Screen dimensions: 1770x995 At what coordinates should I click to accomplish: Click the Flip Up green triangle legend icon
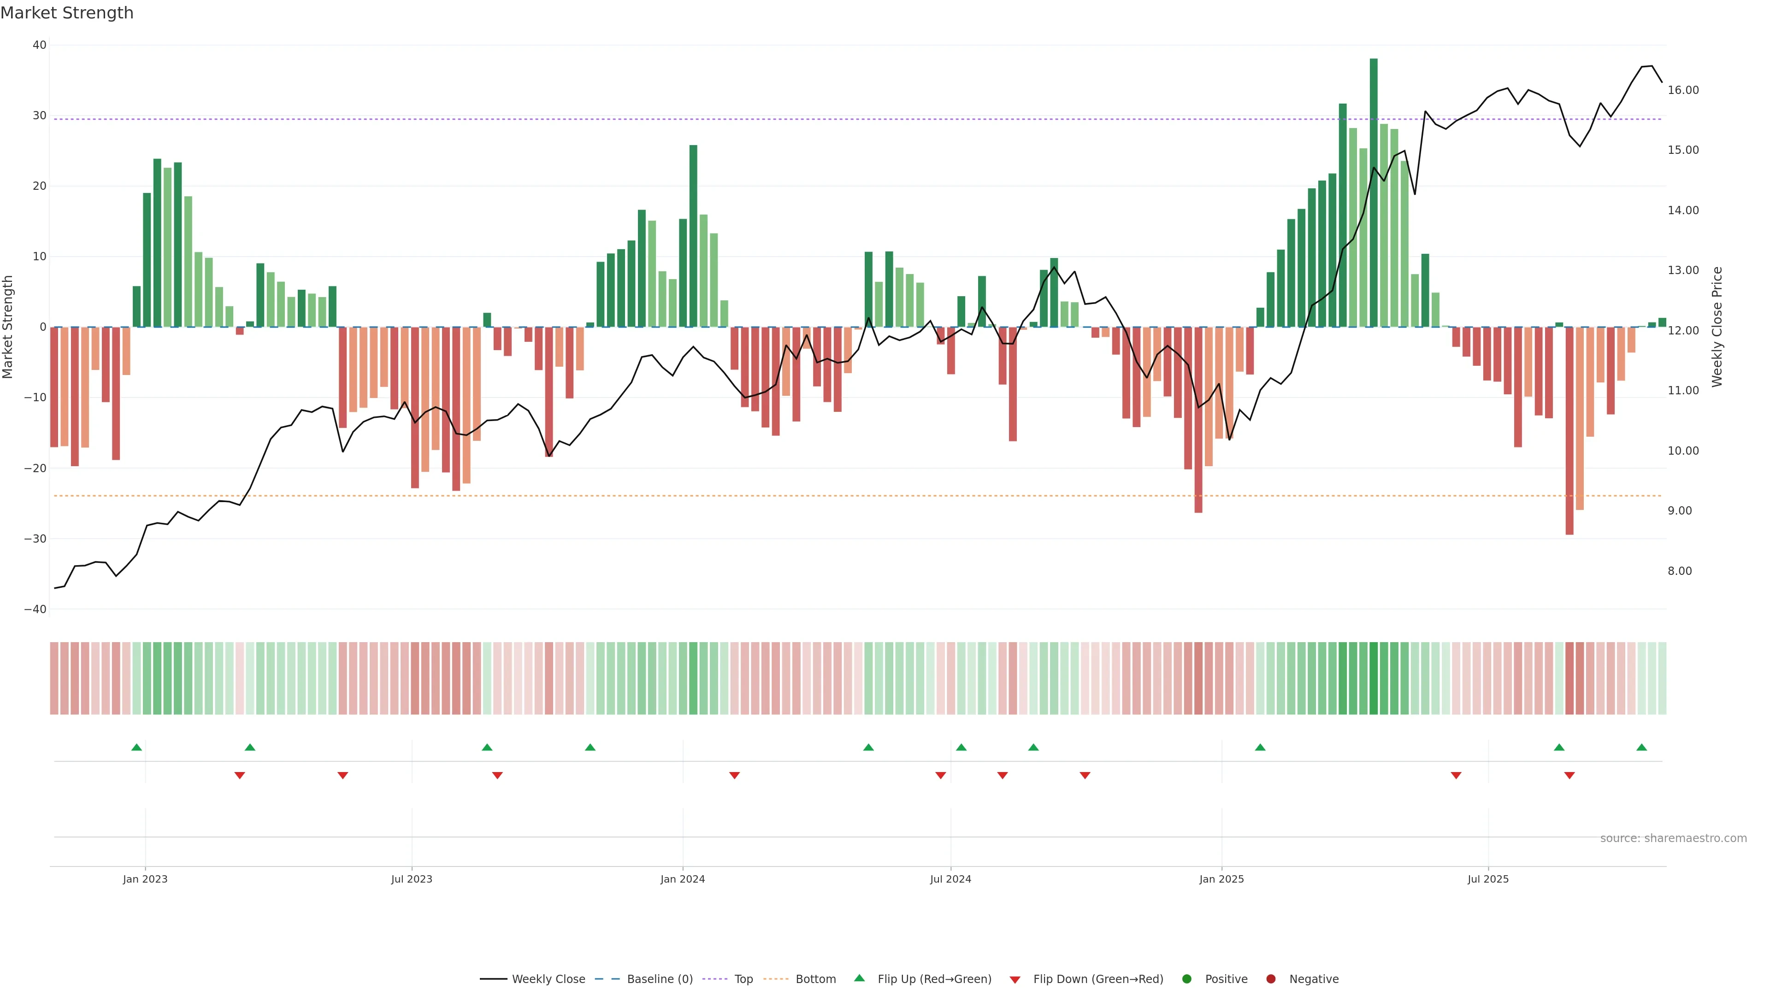click(859, 978)
